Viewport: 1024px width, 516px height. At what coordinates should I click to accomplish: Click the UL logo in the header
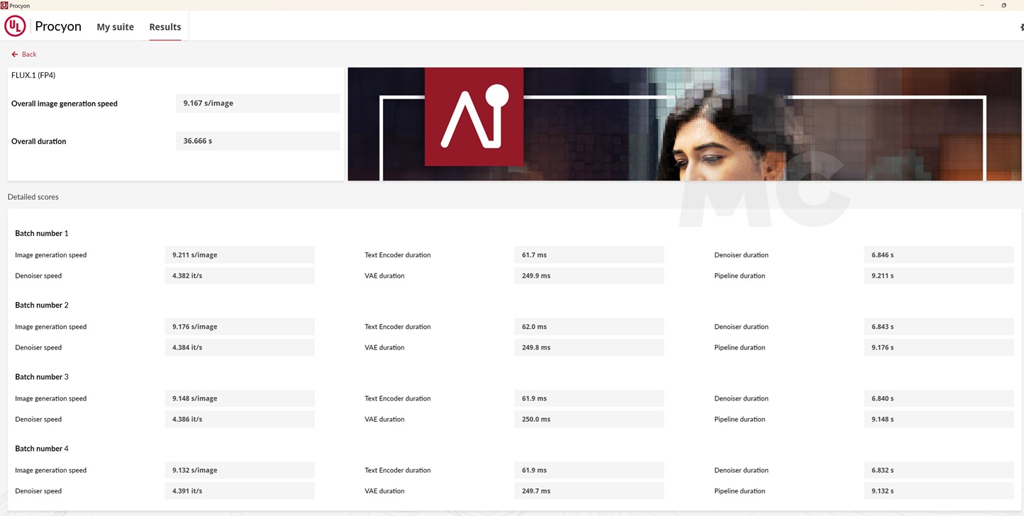[x=15, y=26]
